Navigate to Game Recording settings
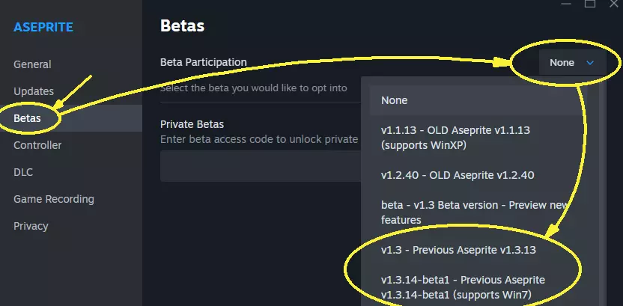The width and height of the screenshot is (623, 306). click(54, 199)
